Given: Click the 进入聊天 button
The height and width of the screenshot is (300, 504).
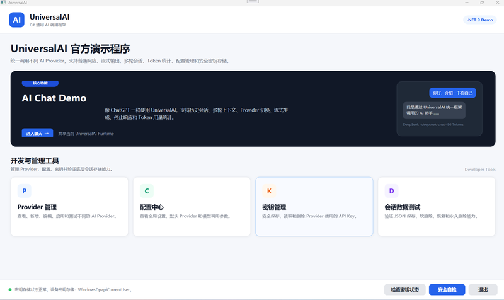Looking at the screenshot, I should [37, 133].
